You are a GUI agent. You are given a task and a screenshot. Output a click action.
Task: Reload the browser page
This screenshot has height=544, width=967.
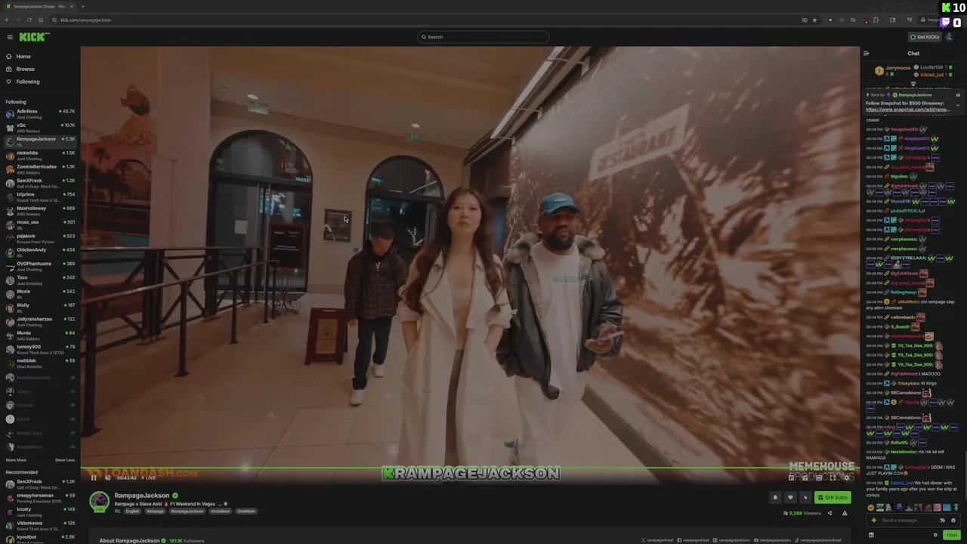point(29,20)
